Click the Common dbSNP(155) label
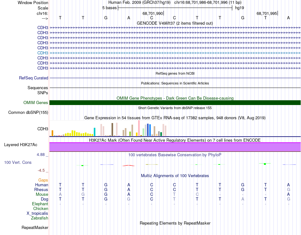This screenshot has width=301, height=235. [28, 112]
